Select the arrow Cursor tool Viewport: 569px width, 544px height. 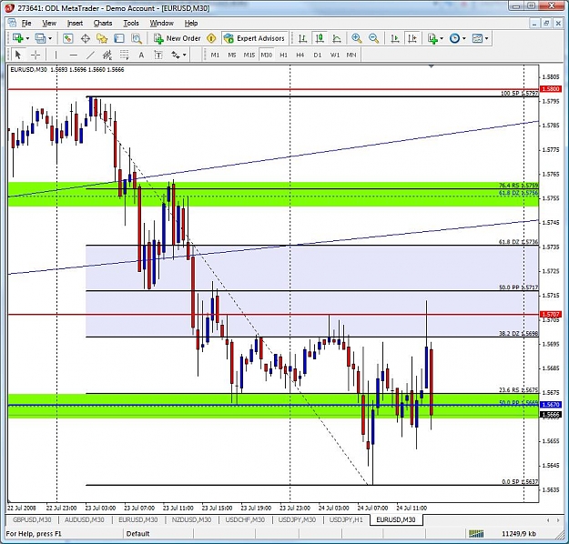(x=18, y=55)
